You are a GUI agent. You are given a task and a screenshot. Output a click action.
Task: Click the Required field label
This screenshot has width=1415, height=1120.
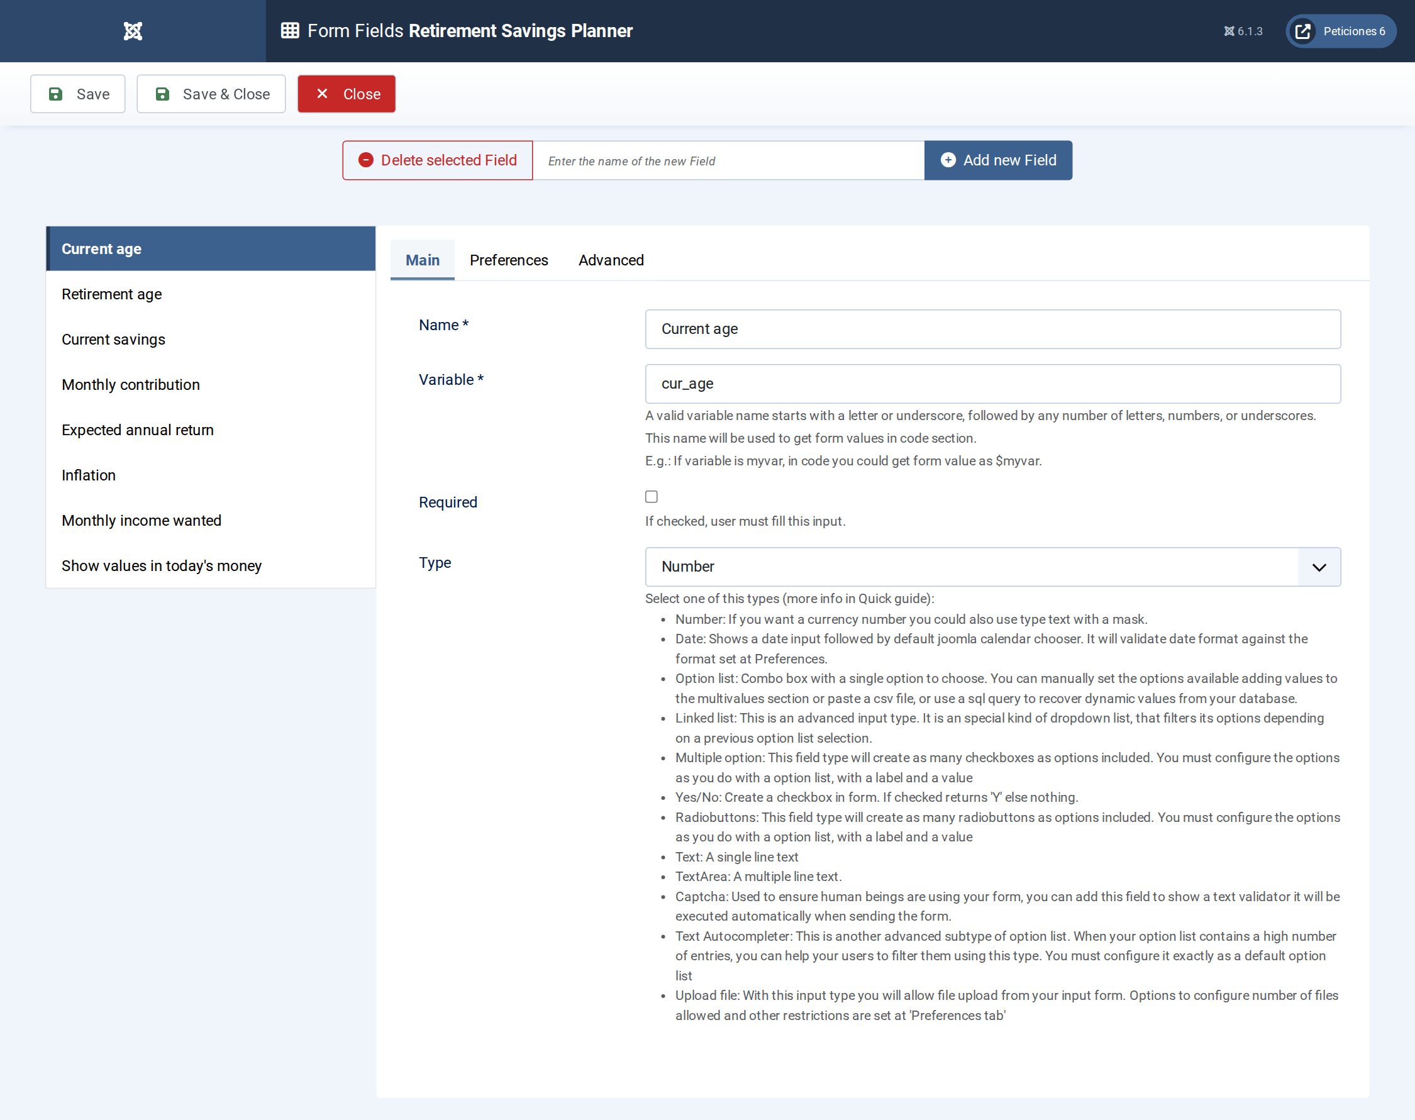pos(448,502)
